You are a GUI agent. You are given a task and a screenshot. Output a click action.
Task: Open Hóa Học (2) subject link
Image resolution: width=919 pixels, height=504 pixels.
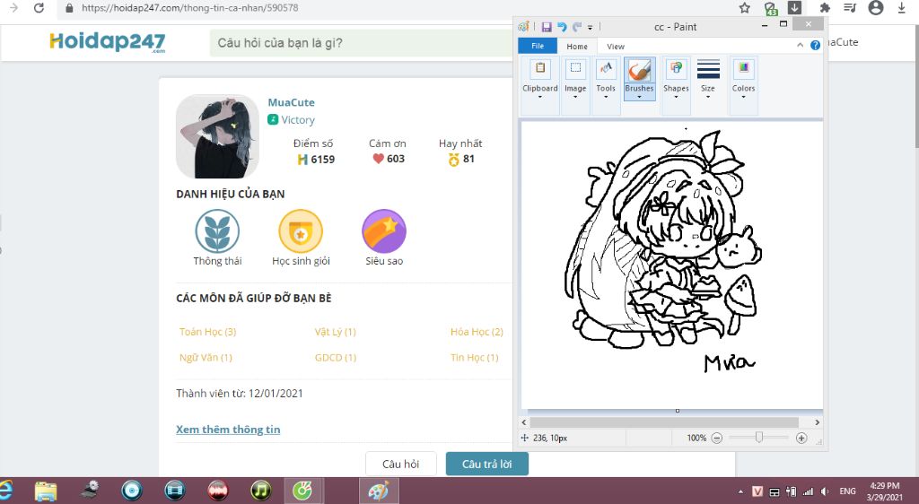click(477, 332)
